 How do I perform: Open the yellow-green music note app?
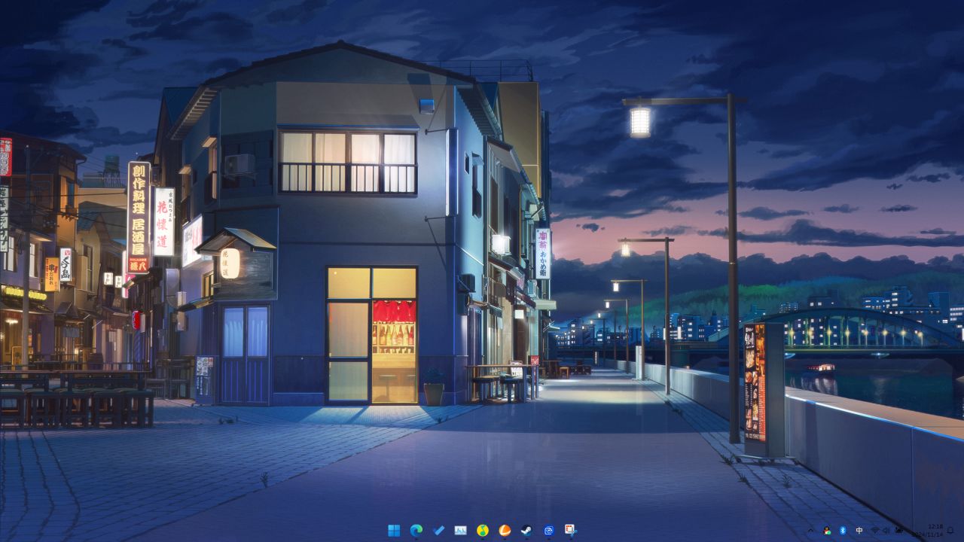click(483, 530)
